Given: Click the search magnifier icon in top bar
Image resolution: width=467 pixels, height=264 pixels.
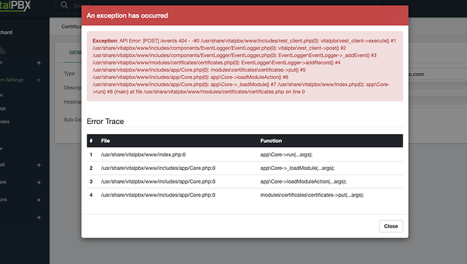Looking at the screenshot, I should (x=64, y=5).
